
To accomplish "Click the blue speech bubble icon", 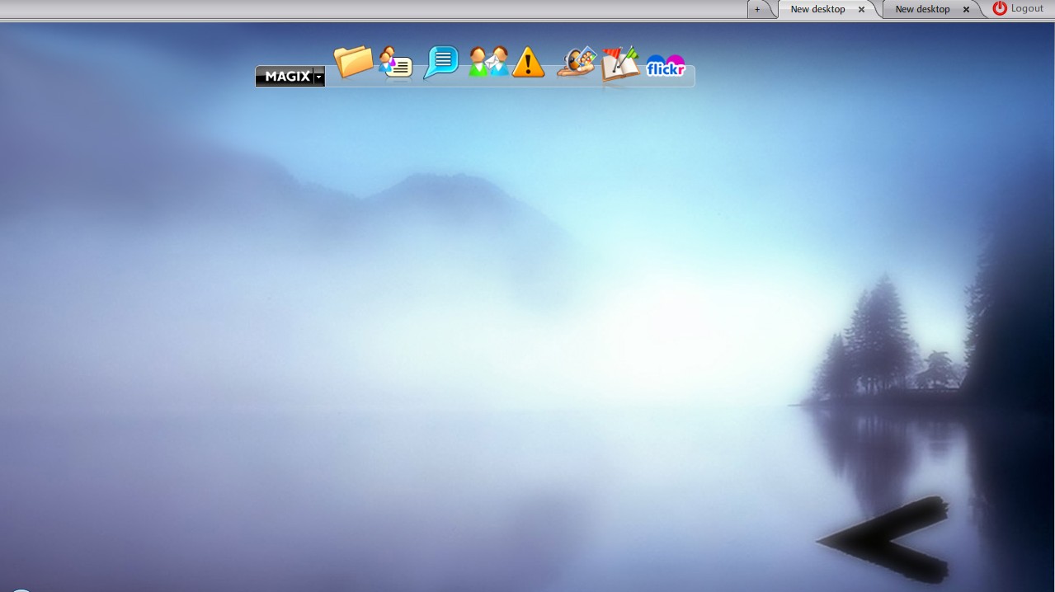I will pyautogui.click(x=441, y=63).
